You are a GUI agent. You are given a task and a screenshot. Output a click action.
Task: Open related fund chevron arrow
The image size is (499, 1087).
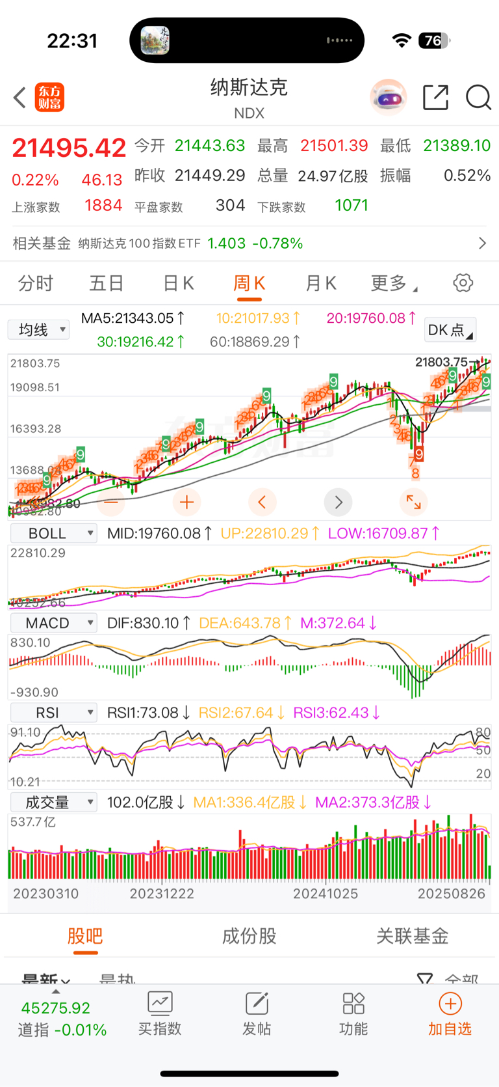coord(482,243)
